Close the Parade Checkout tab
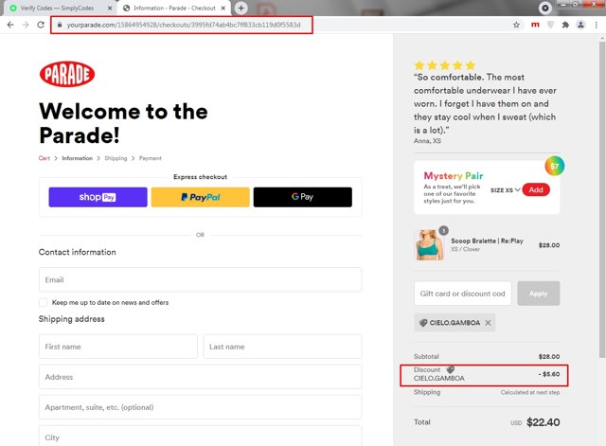The width and height of the screenshot is (606, 446). pyautogui.click(x=223, y=9)
